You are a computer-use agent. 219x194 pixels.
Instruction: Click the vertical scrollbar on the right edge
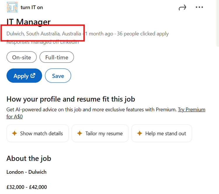(x=218, y=23)
